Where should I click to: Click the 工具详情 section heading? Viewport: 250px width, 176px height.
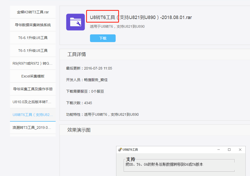click(x=77, y=54)
